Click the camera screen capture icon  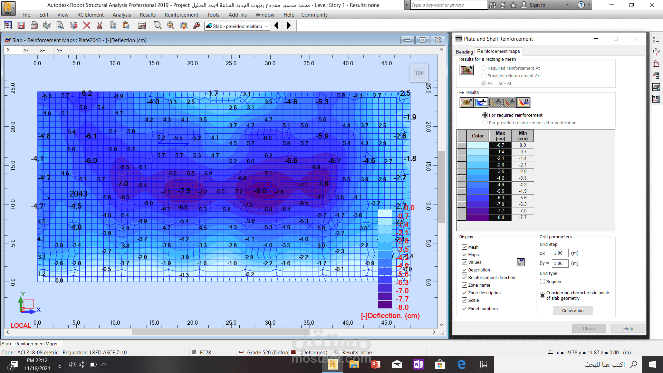(73, 26)
